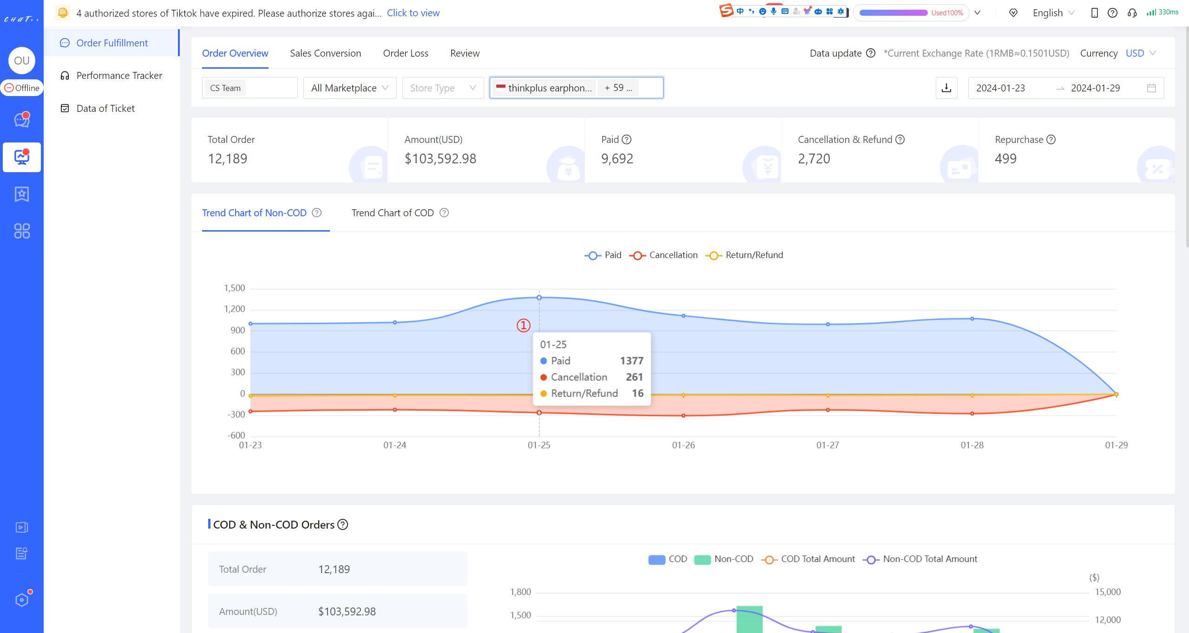This screenshot has height=633, width=1189.
Task: Click the 330ms network signal indicator
Action: [1162, 12]
